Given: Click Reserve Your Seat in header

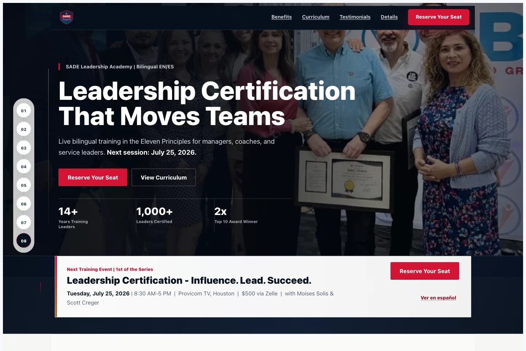Looking at the screenshot, I should pyautogui.click(x=439, y=17).
